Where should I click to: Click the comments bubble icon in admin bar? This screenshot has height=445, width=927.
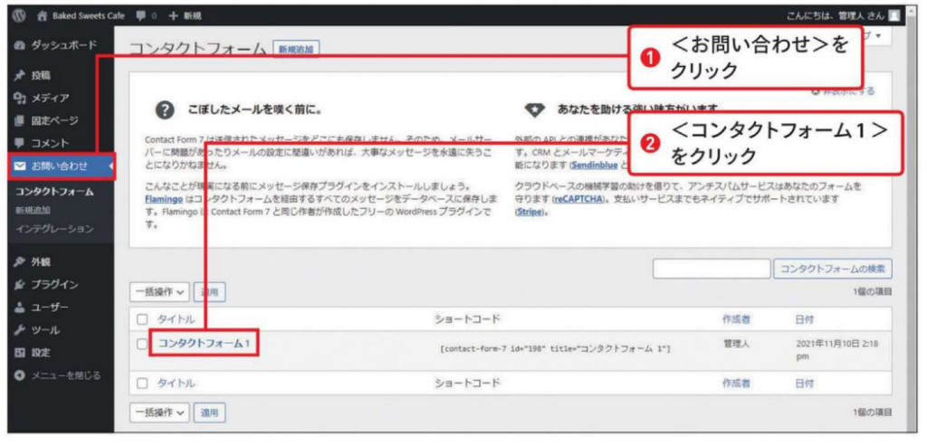[139, 15]
